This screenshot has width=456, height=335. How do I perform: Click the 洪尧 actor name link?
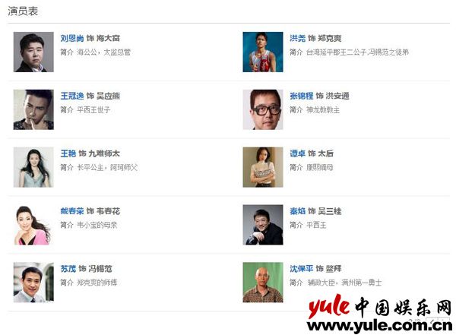[x=297, y=39]
